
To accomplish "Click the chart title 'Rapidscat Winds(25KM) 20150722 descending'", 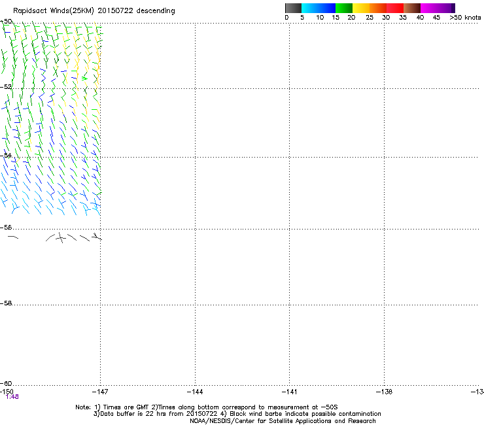I will pos(94,11).
